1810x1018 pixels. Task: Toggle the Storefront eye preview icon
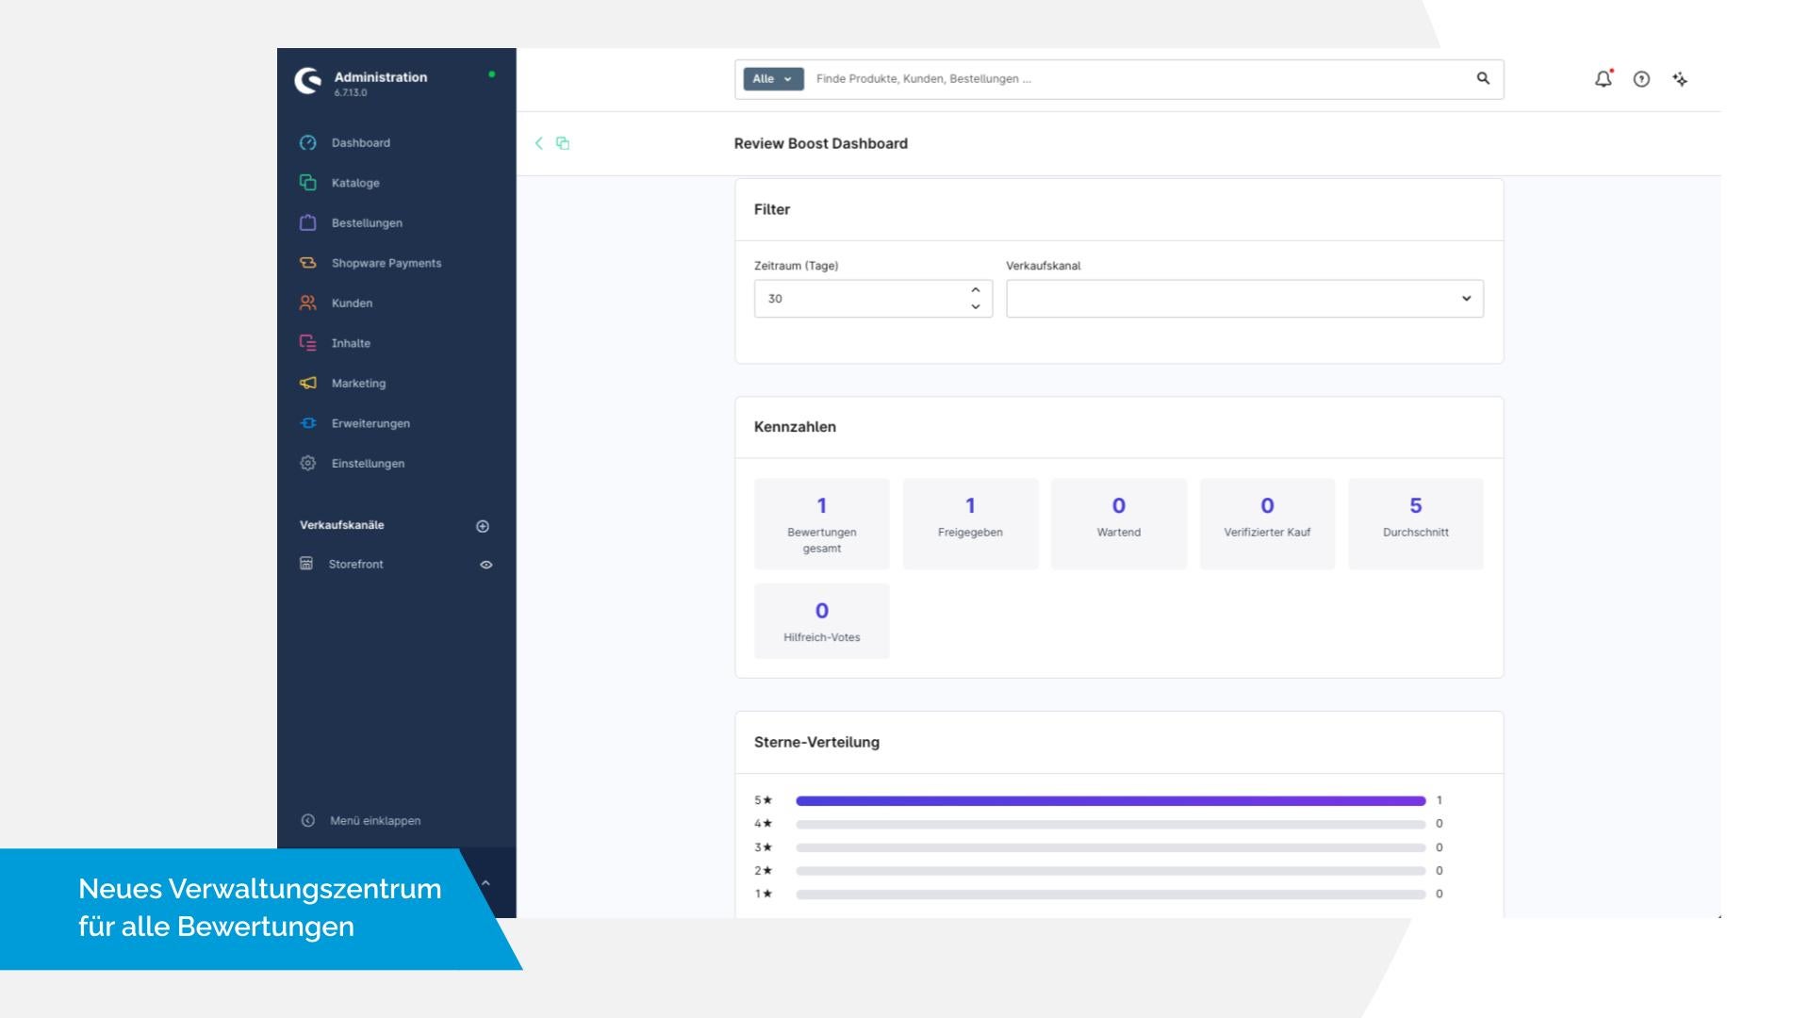pyautogui.click(x=486, y=565)
